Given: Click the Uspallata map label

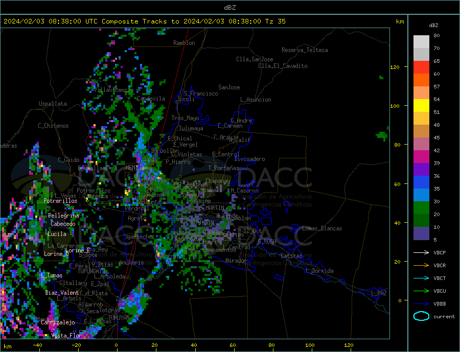Looking at the screenshot, I should (53, 104).
